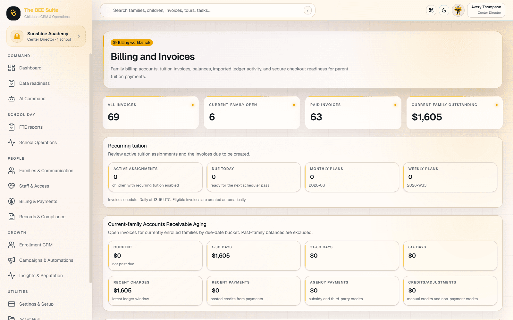Click the FTE reports clipboard icon

tap(12, 127)
